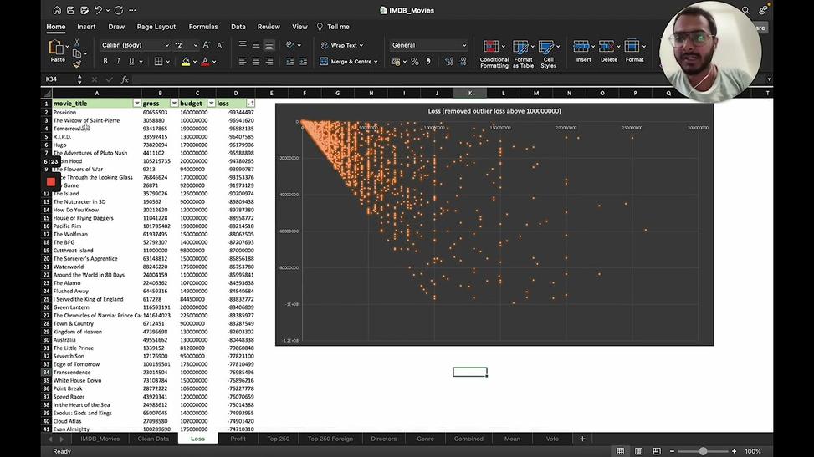814x457 pixels.
Task: Switch to the Profit sheet tab
Action: pyautogui.click(x=238, y=439)
